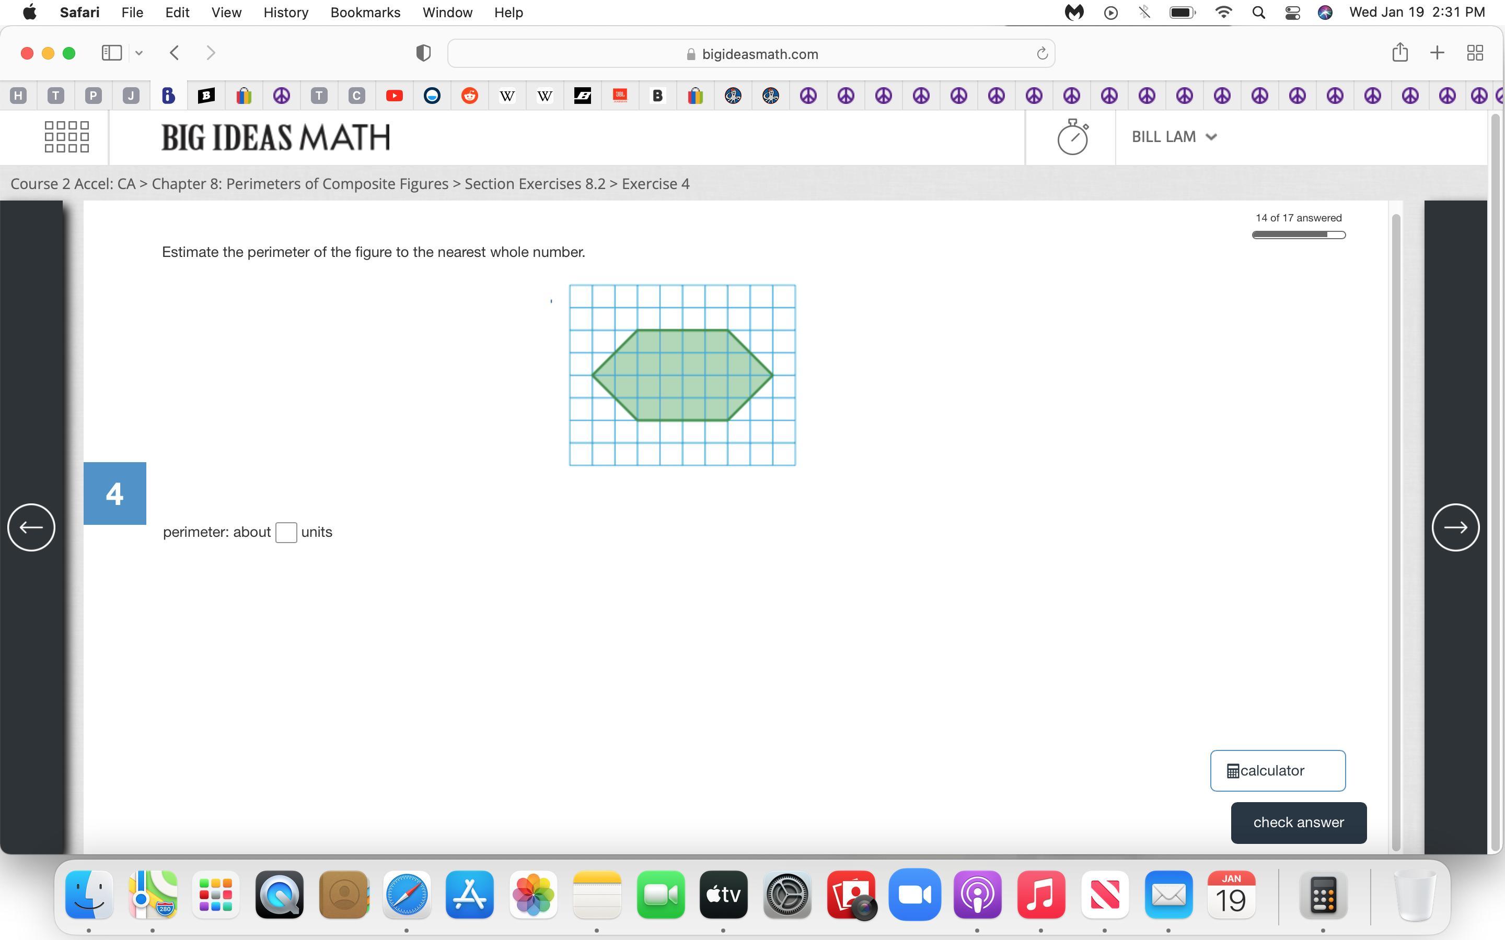The height and width of the screenshot is (940, 1505).
Task: Click the grid menu icon beside logo
Action: (66, 137)
